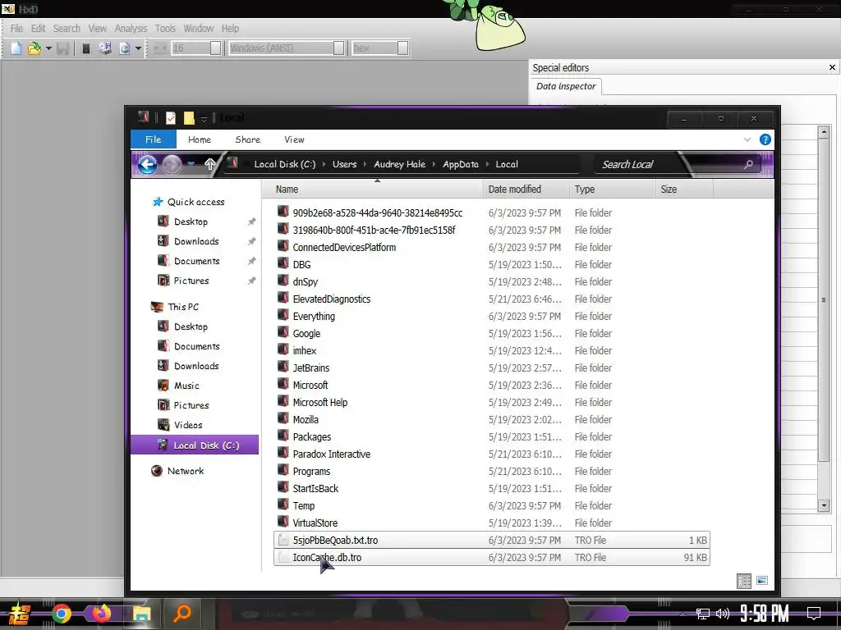
Task: Open the Explorer View ribbon tab
Action: point(295,139)
